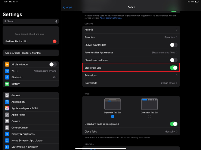
Task: Turn off Open New Tabs in Background
Action: tap(174, 124)
